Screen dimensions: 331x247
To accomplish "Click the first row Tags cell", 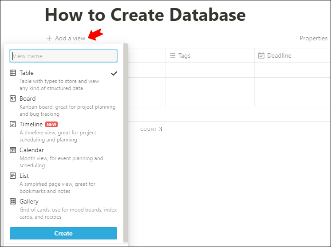I will 210,70.
